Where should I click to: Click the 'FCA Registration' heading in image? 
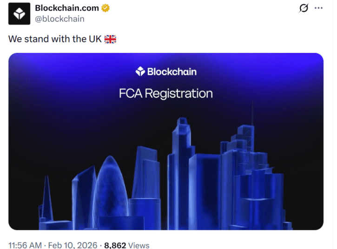pyautogui.click(x=166, y=93)
